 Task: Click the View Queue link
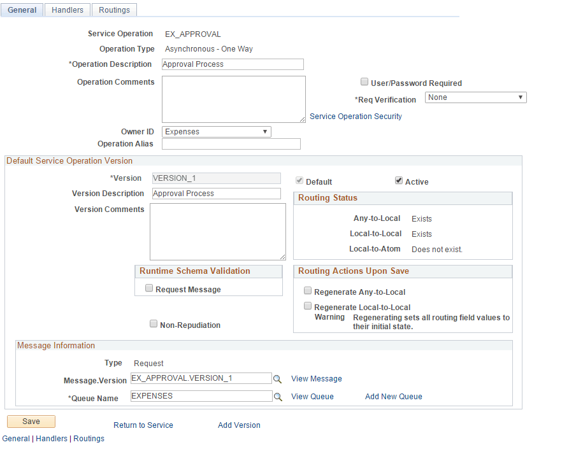point(312,397)
